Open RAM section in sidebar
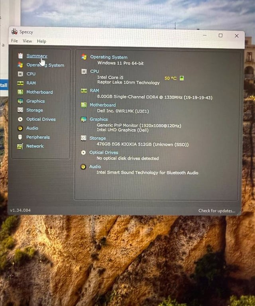255x306 pixels. click(x=31, y=83)
